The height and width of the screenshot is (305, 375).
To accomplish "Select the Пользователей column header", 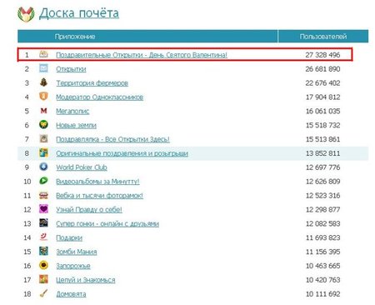I will coord(323,37).
